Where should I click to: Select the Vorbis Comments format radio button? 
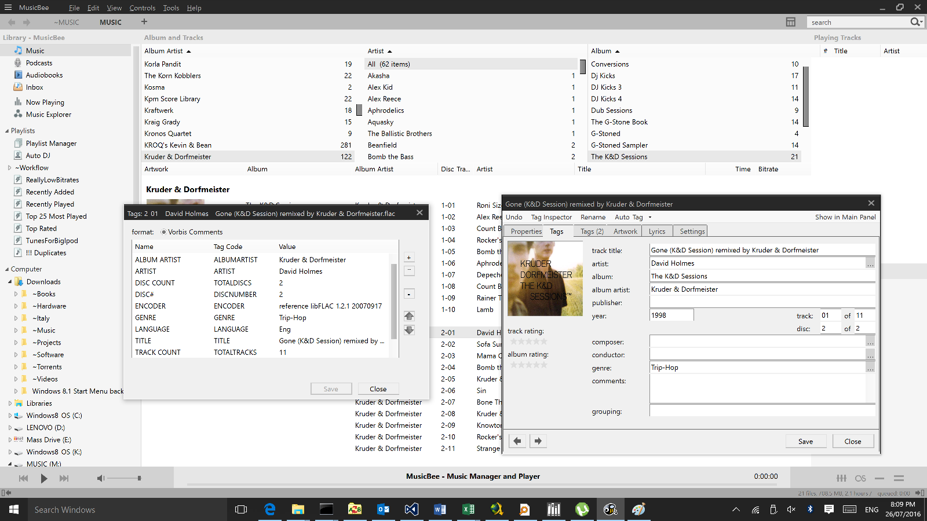[163, 232]
